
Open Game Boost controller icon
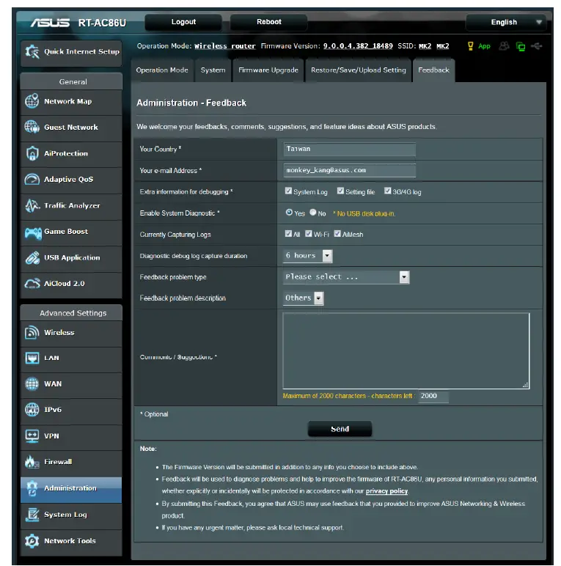pyautogui.click(x=33, y=232)
